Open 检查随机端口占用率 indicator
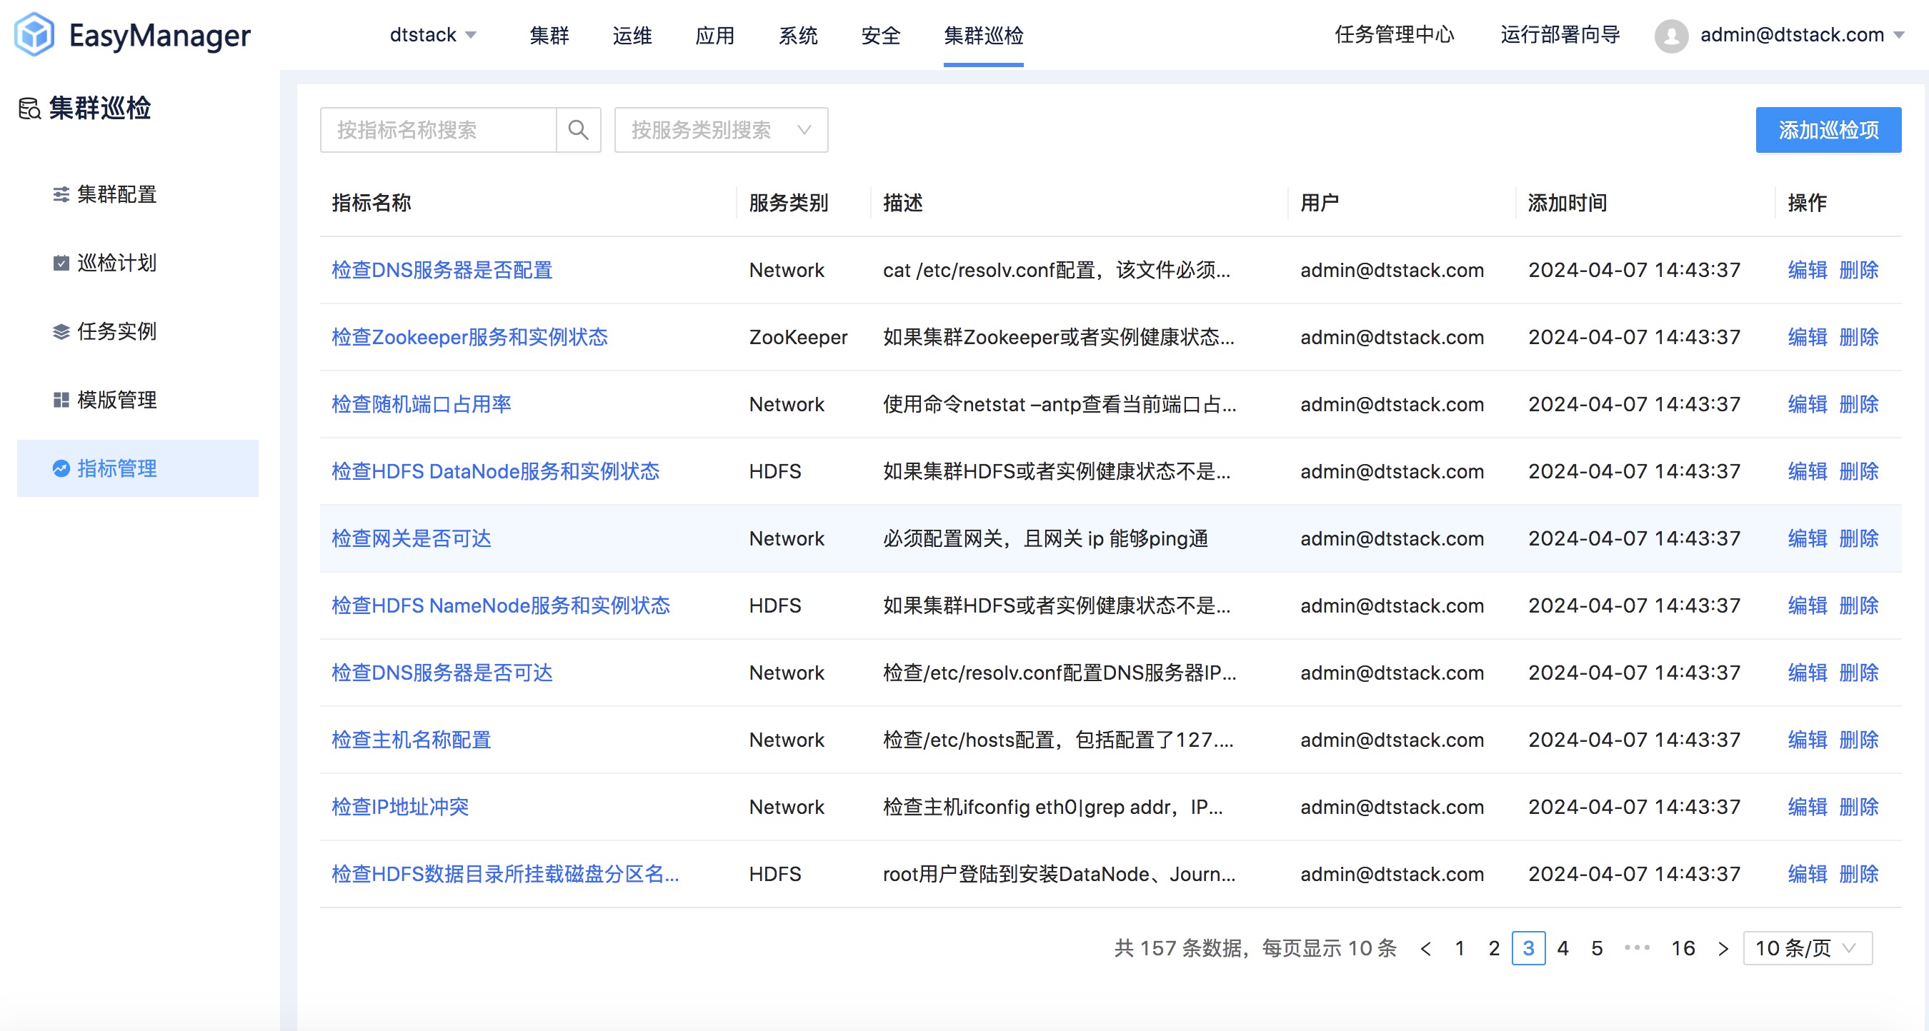The width and height of the screenshot is (1929, 1031). 421,405
